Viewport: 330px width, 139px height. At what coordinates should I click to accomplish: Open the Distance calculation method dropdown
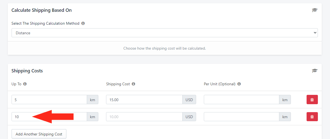[164, 33]
